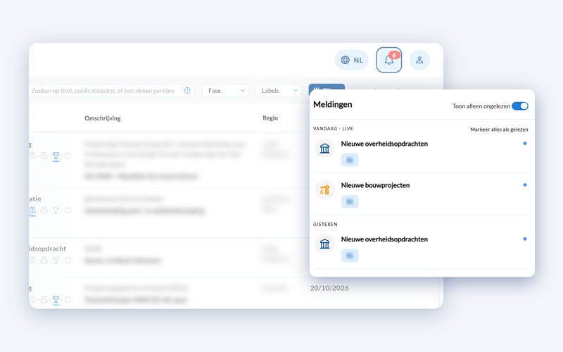The width and height of the screenshot is (563, 352).
Task: Click the NL tag under Nieuwe bouwprojecten
Action: pos(350,201)
